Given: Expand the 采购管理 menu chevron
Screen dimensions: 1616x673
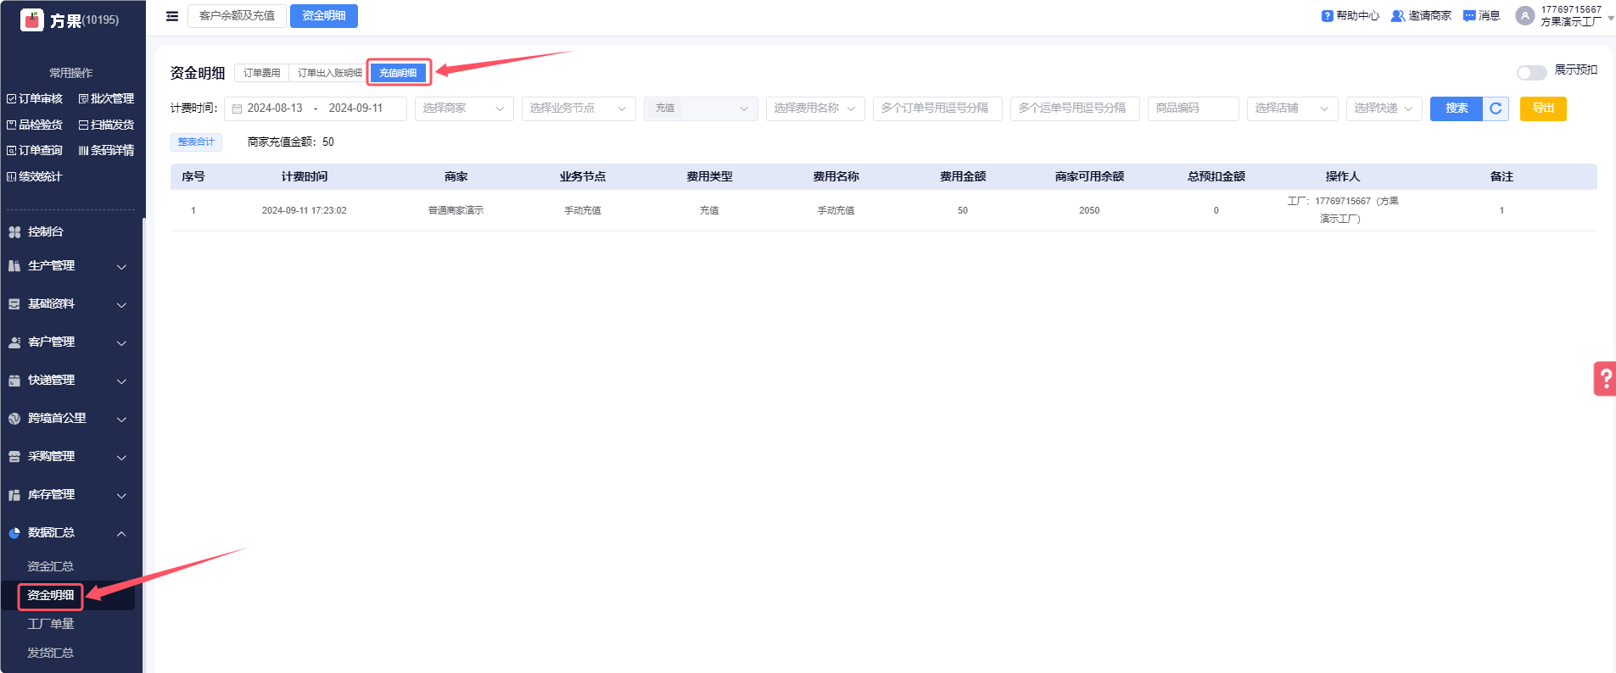Looking at the screenshot, I should [x=121, y=458].
